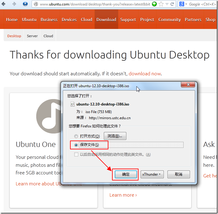
Task: Focus the Google search box
Action: pyautogui.click(x=202, y=4)
